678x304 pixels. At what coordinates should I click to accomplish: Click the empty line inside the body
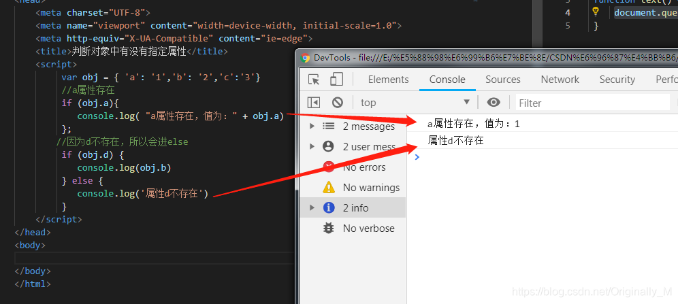(155, 258)
